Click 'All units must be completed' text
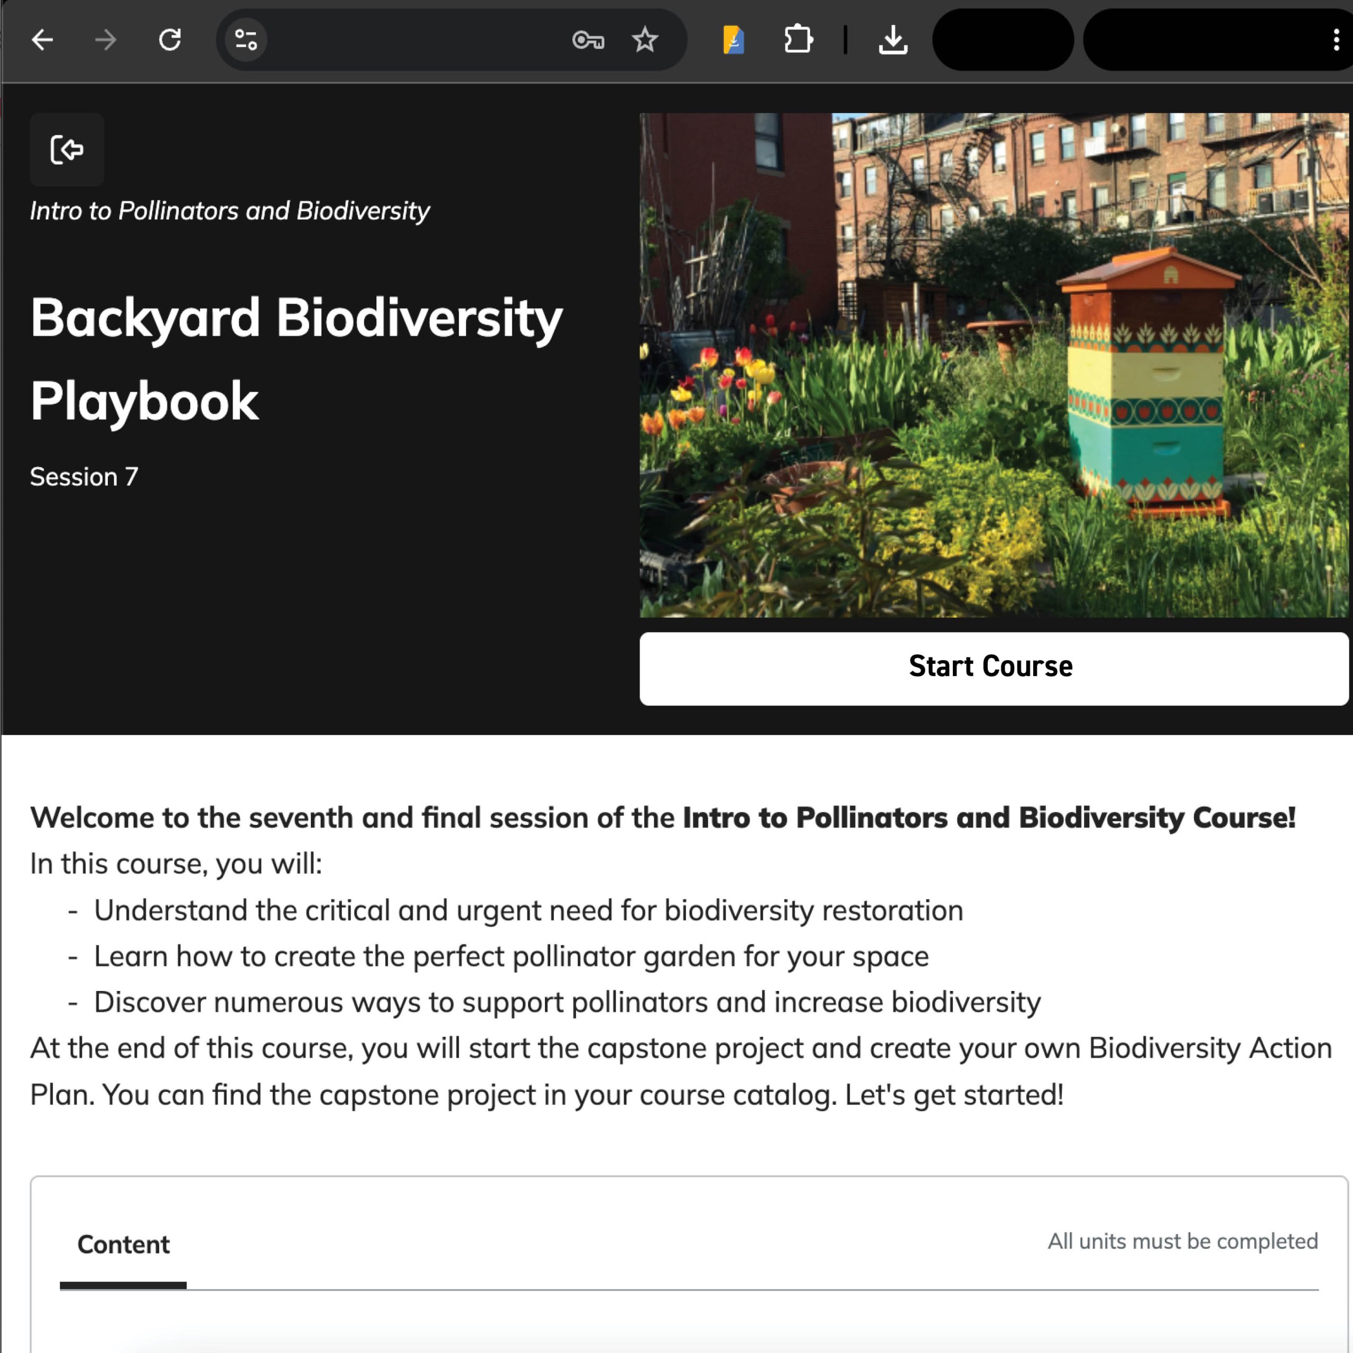Screen dimensions: 1353x1353 coord(1182,1241)
